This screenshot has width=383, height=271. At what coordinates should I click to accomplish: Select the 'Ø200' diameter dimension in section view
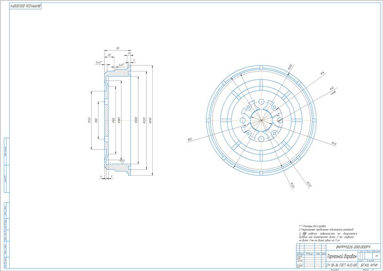tap(136, 120)
